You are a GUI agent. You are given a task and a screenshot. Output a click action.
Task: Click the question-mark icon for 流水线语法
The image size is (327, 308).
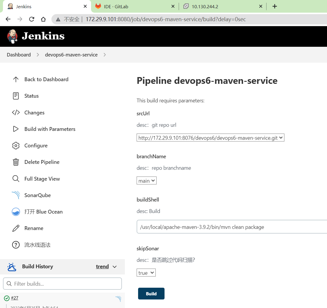(16, 245)
